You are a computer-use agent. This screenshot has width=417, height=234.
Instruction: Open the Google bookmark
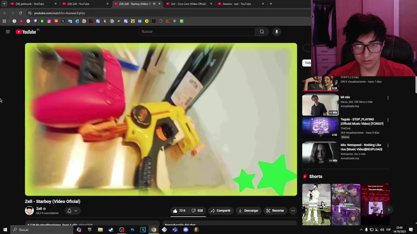point(14,21)
